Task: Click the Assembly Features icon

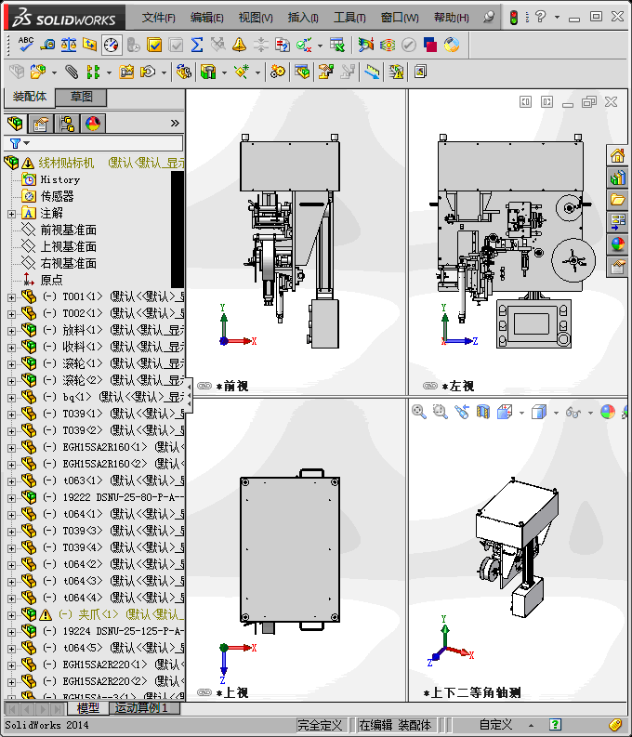Action: pos(207,72)
